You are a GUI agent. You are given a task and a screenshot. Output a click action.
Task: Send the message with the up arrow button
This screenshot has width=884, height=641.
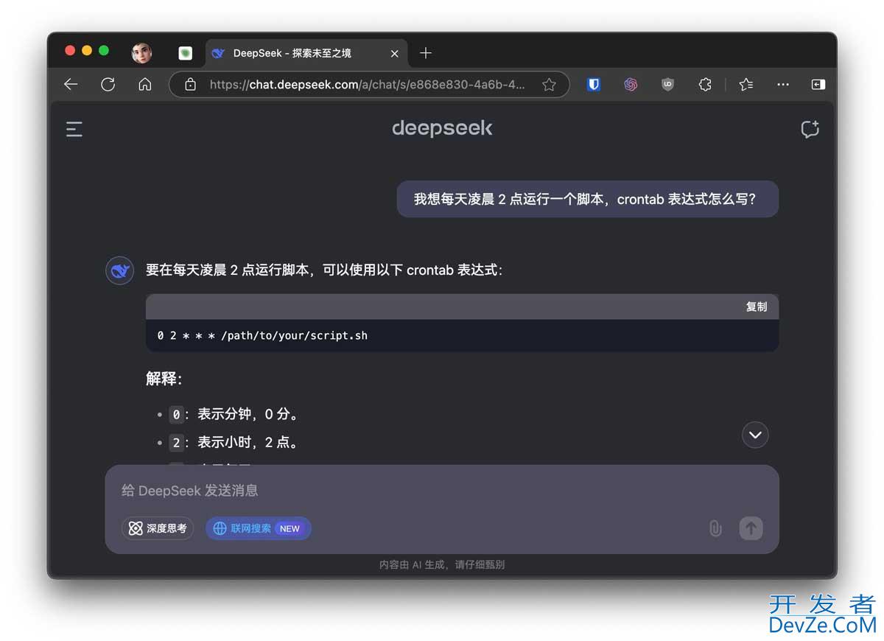[751, 528]
